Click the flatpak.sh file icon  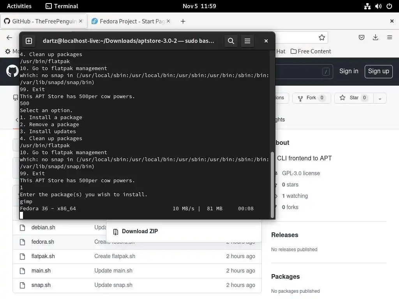point(22,257)
